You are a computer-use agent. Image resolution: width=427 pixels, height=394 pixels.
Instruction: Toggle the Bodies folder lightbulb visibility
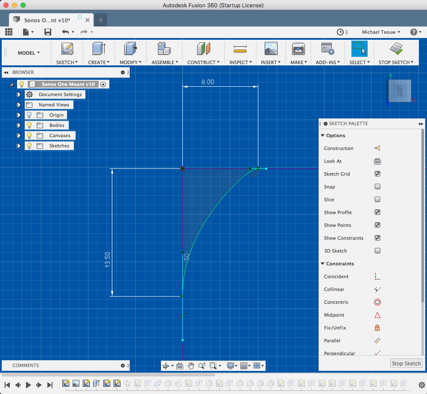(29, 125)
